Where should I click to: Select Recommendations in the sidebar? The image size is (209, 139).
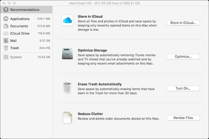24,10
